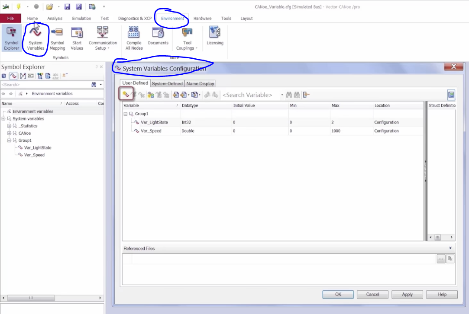Switch to the Hardware ribbon tab
Image resolution: width=469 pixels, height=314 pixels.
[x=202, y=18]
